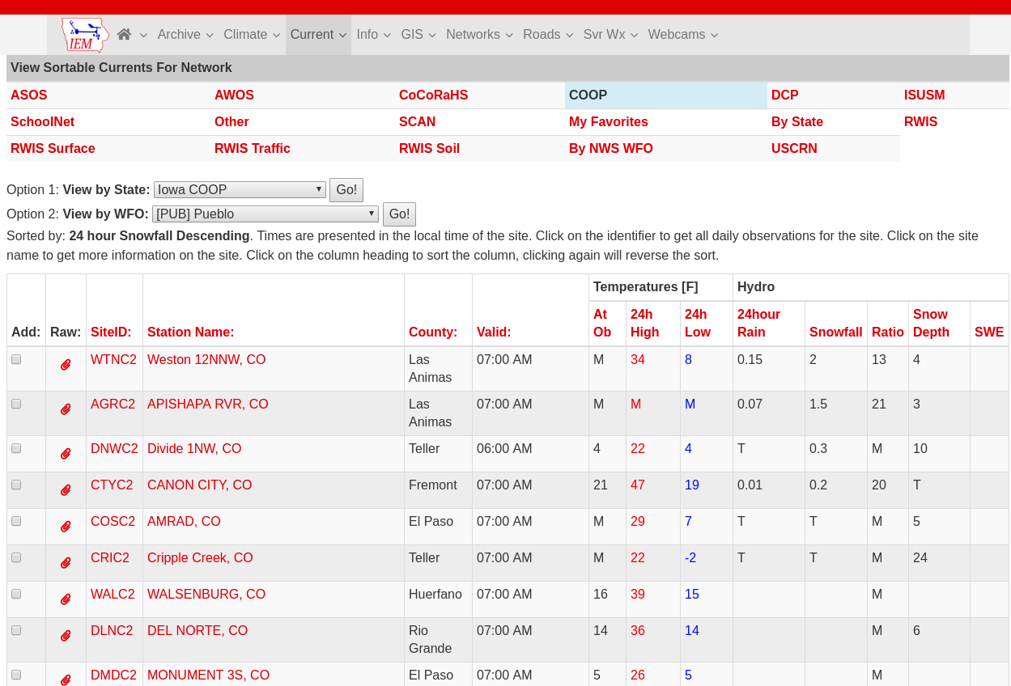Open the RWIS Traffic link
Viewport: 1011px width, 686px height.
pos(253,149)
